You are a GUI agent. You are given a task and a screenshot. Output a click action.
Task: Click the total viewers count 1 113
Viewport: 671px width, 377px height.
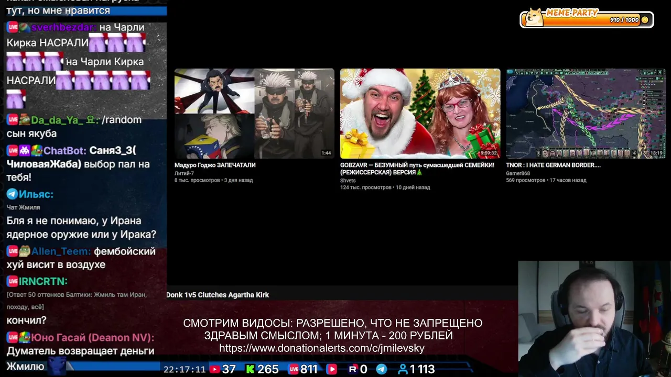(x=423, y=369)
